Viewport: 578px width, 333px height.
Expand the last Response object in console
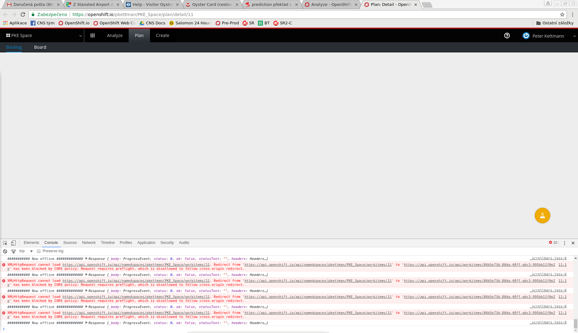point(86,323)
